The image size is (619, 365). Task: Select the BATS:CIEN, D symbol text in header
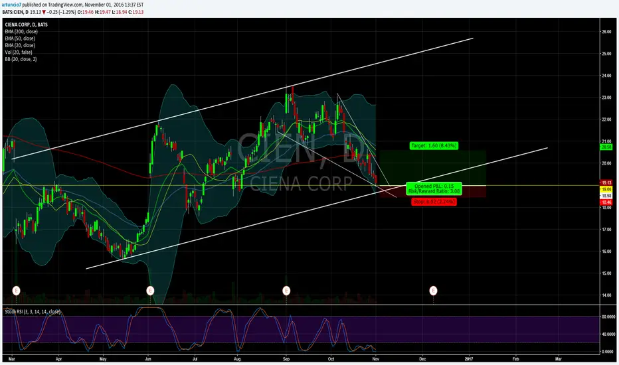[x=15, y=12]
